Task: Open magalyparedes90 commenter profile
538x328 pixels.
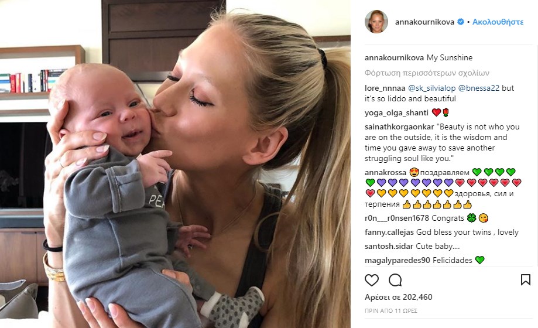Action: pyautogui.click(x=397, y=260)
